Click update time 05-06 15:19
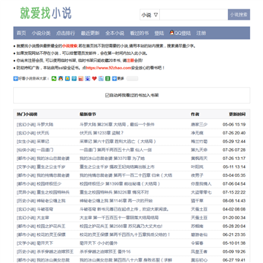 click(x=234, y=124)
